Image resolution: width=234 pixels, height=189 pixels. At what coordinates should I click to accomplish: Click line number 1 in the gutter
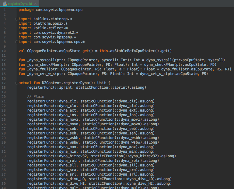4,10
